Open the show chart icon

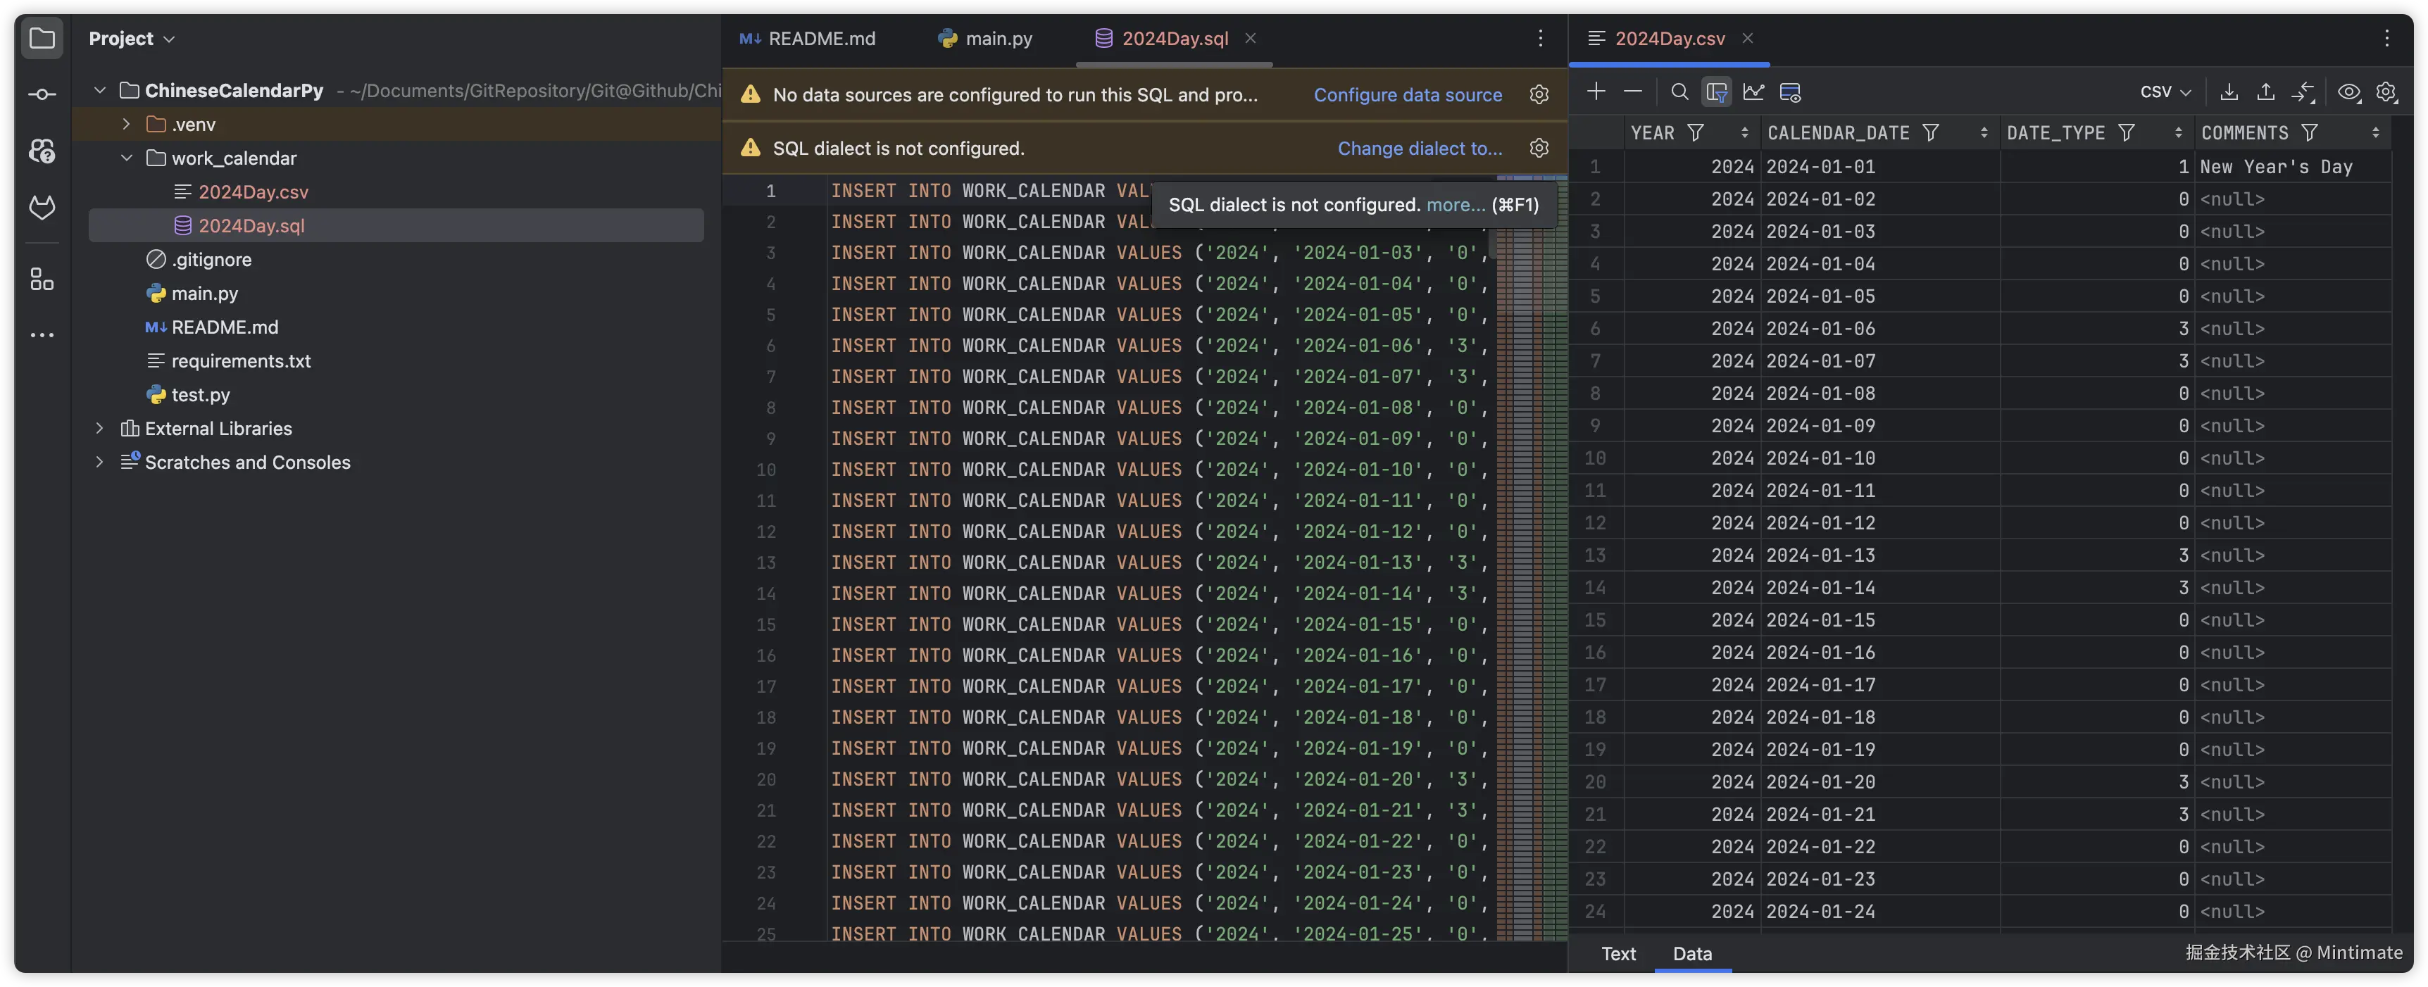pos(1753,92)
